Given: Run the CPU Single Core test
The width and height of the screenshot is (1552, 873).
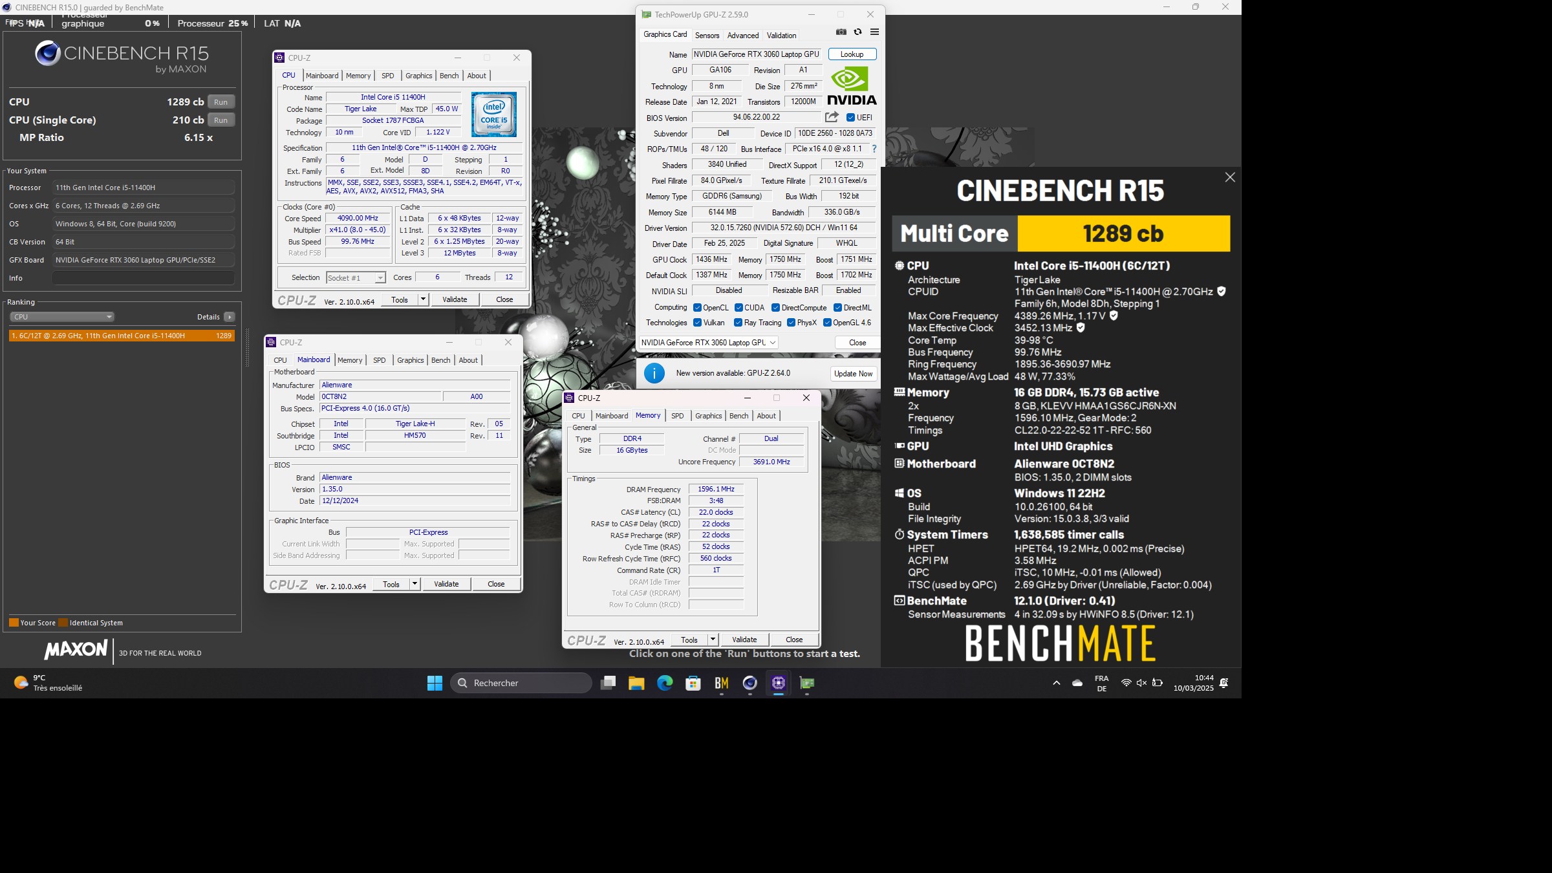Looking at the screenshot, I should (x=221, y=120).
